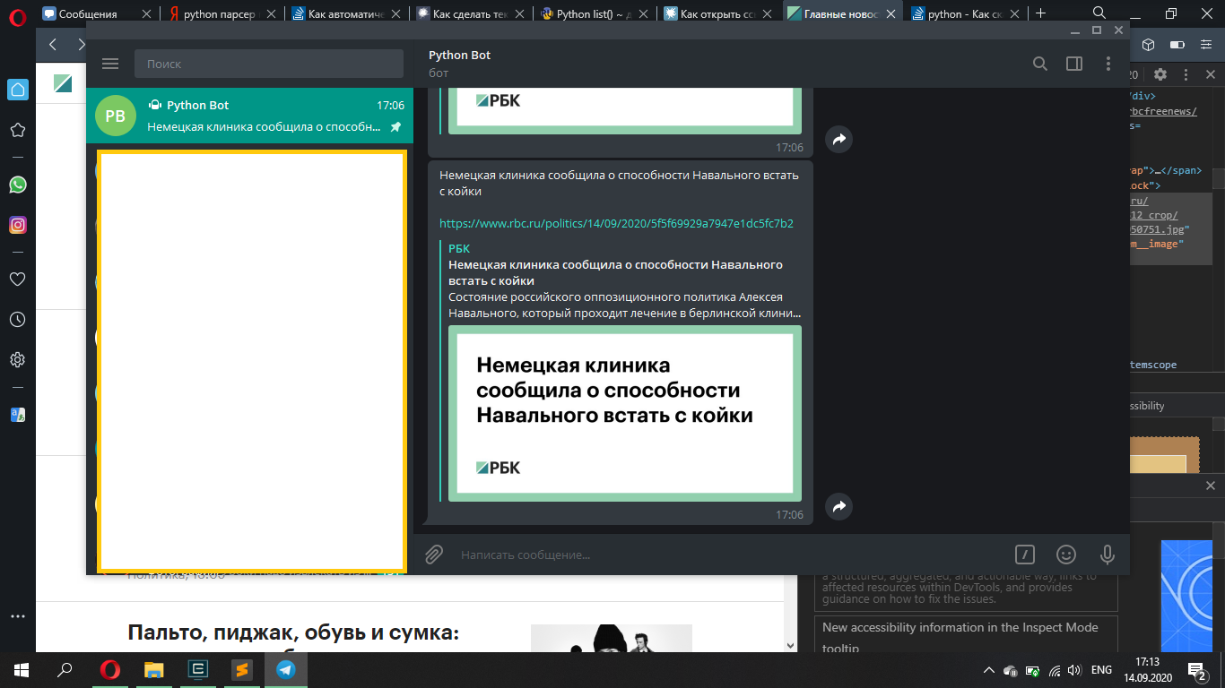Click scroll down arrow on RBC page
1225x688 pixels.
[x=790, y=644]
